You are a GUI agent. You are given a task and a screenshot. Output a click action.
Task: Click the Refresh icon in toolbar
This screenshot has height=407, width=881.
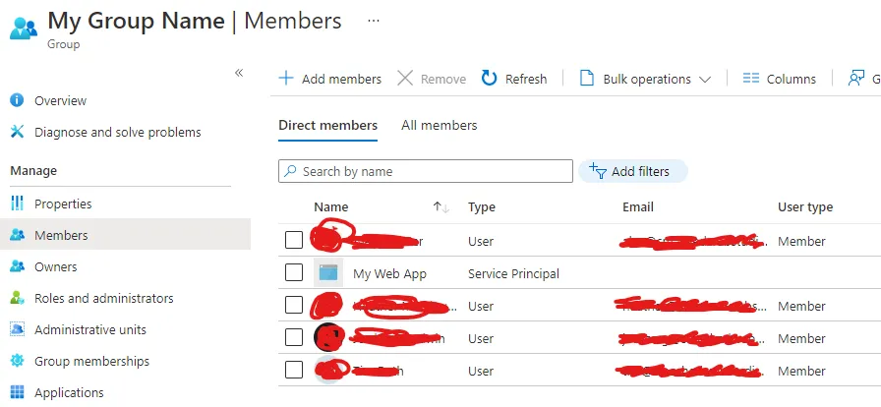click(490, 79)
